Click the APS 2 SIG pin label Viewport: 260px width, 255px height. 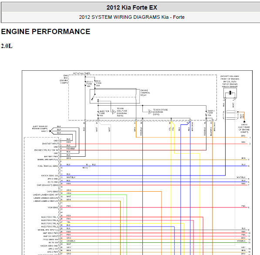point(53,249)
